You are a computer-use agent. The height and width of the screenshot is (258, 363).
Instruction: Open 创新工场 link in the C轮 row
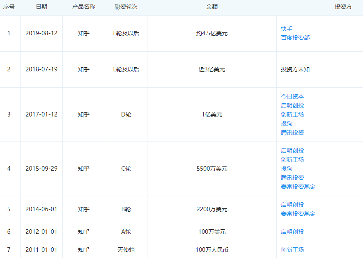292,160
